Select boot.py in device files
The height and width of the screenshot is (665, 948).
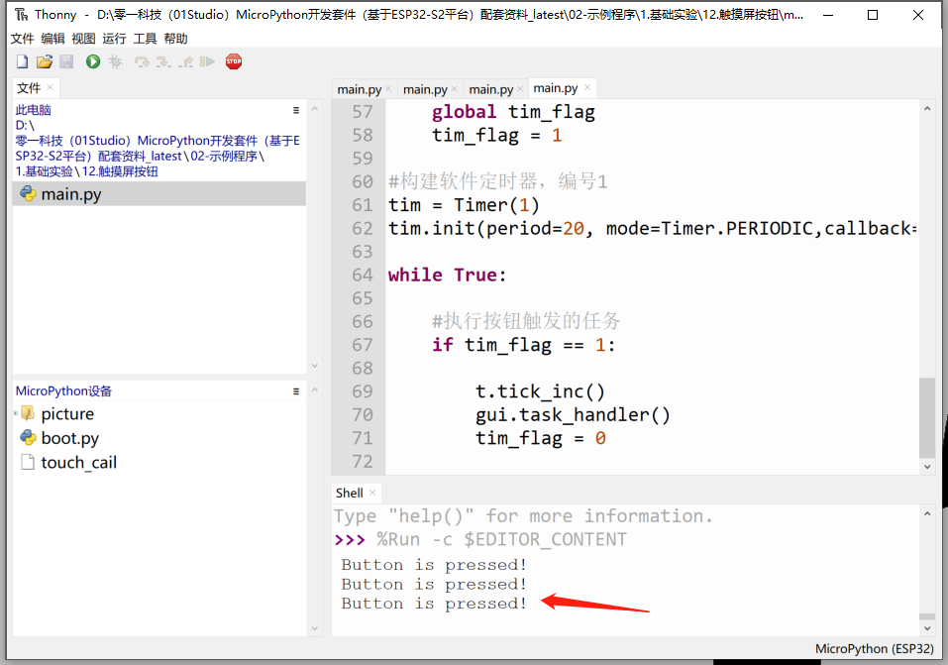coord(69,438)
